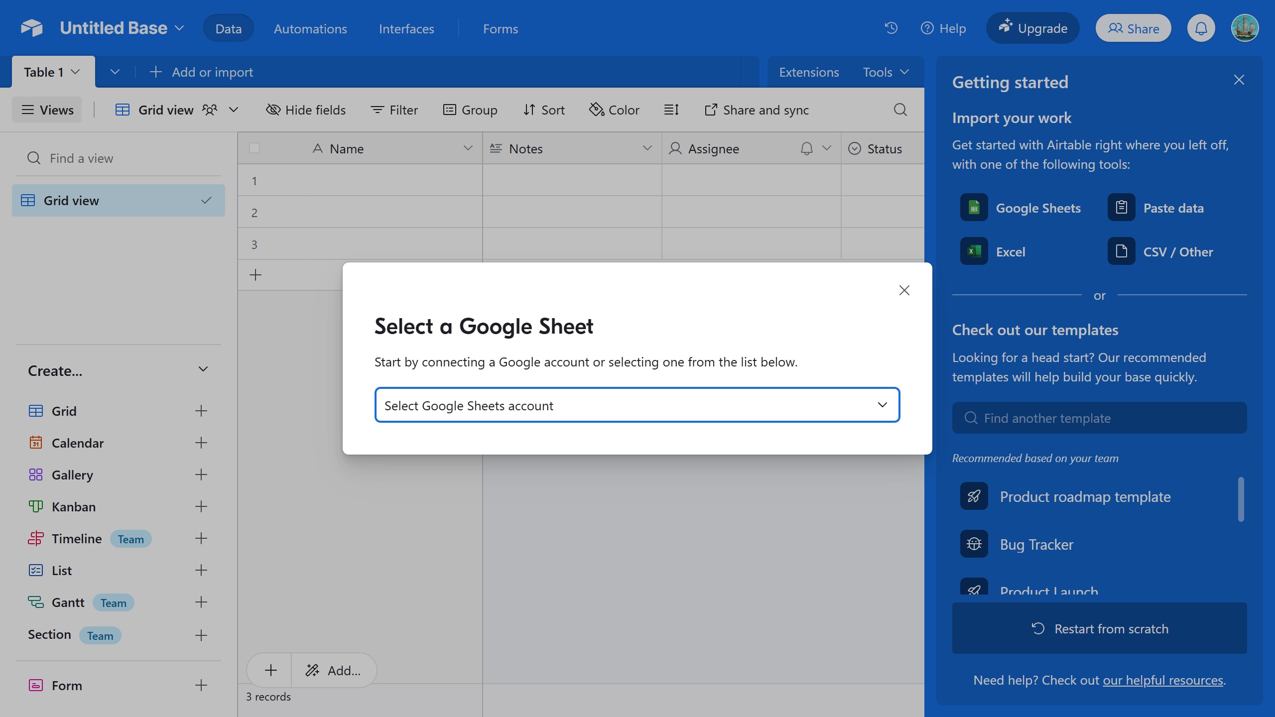This screenshot has width=1275, height=717.
Task: Click the Find another template field
Action: pyautogui.click(x=1099, y=418)
